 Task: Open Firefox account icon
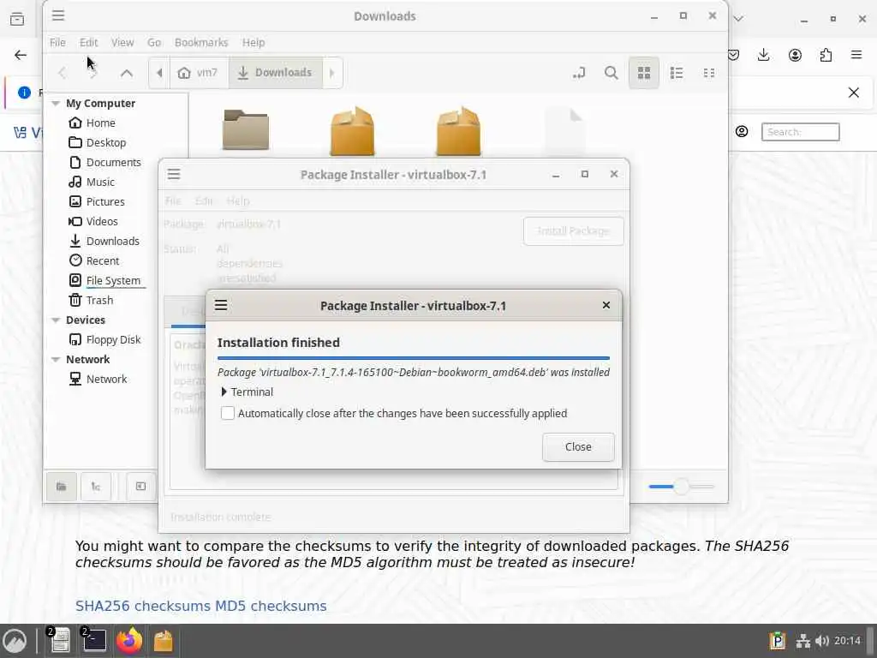[x=795, y=55]
